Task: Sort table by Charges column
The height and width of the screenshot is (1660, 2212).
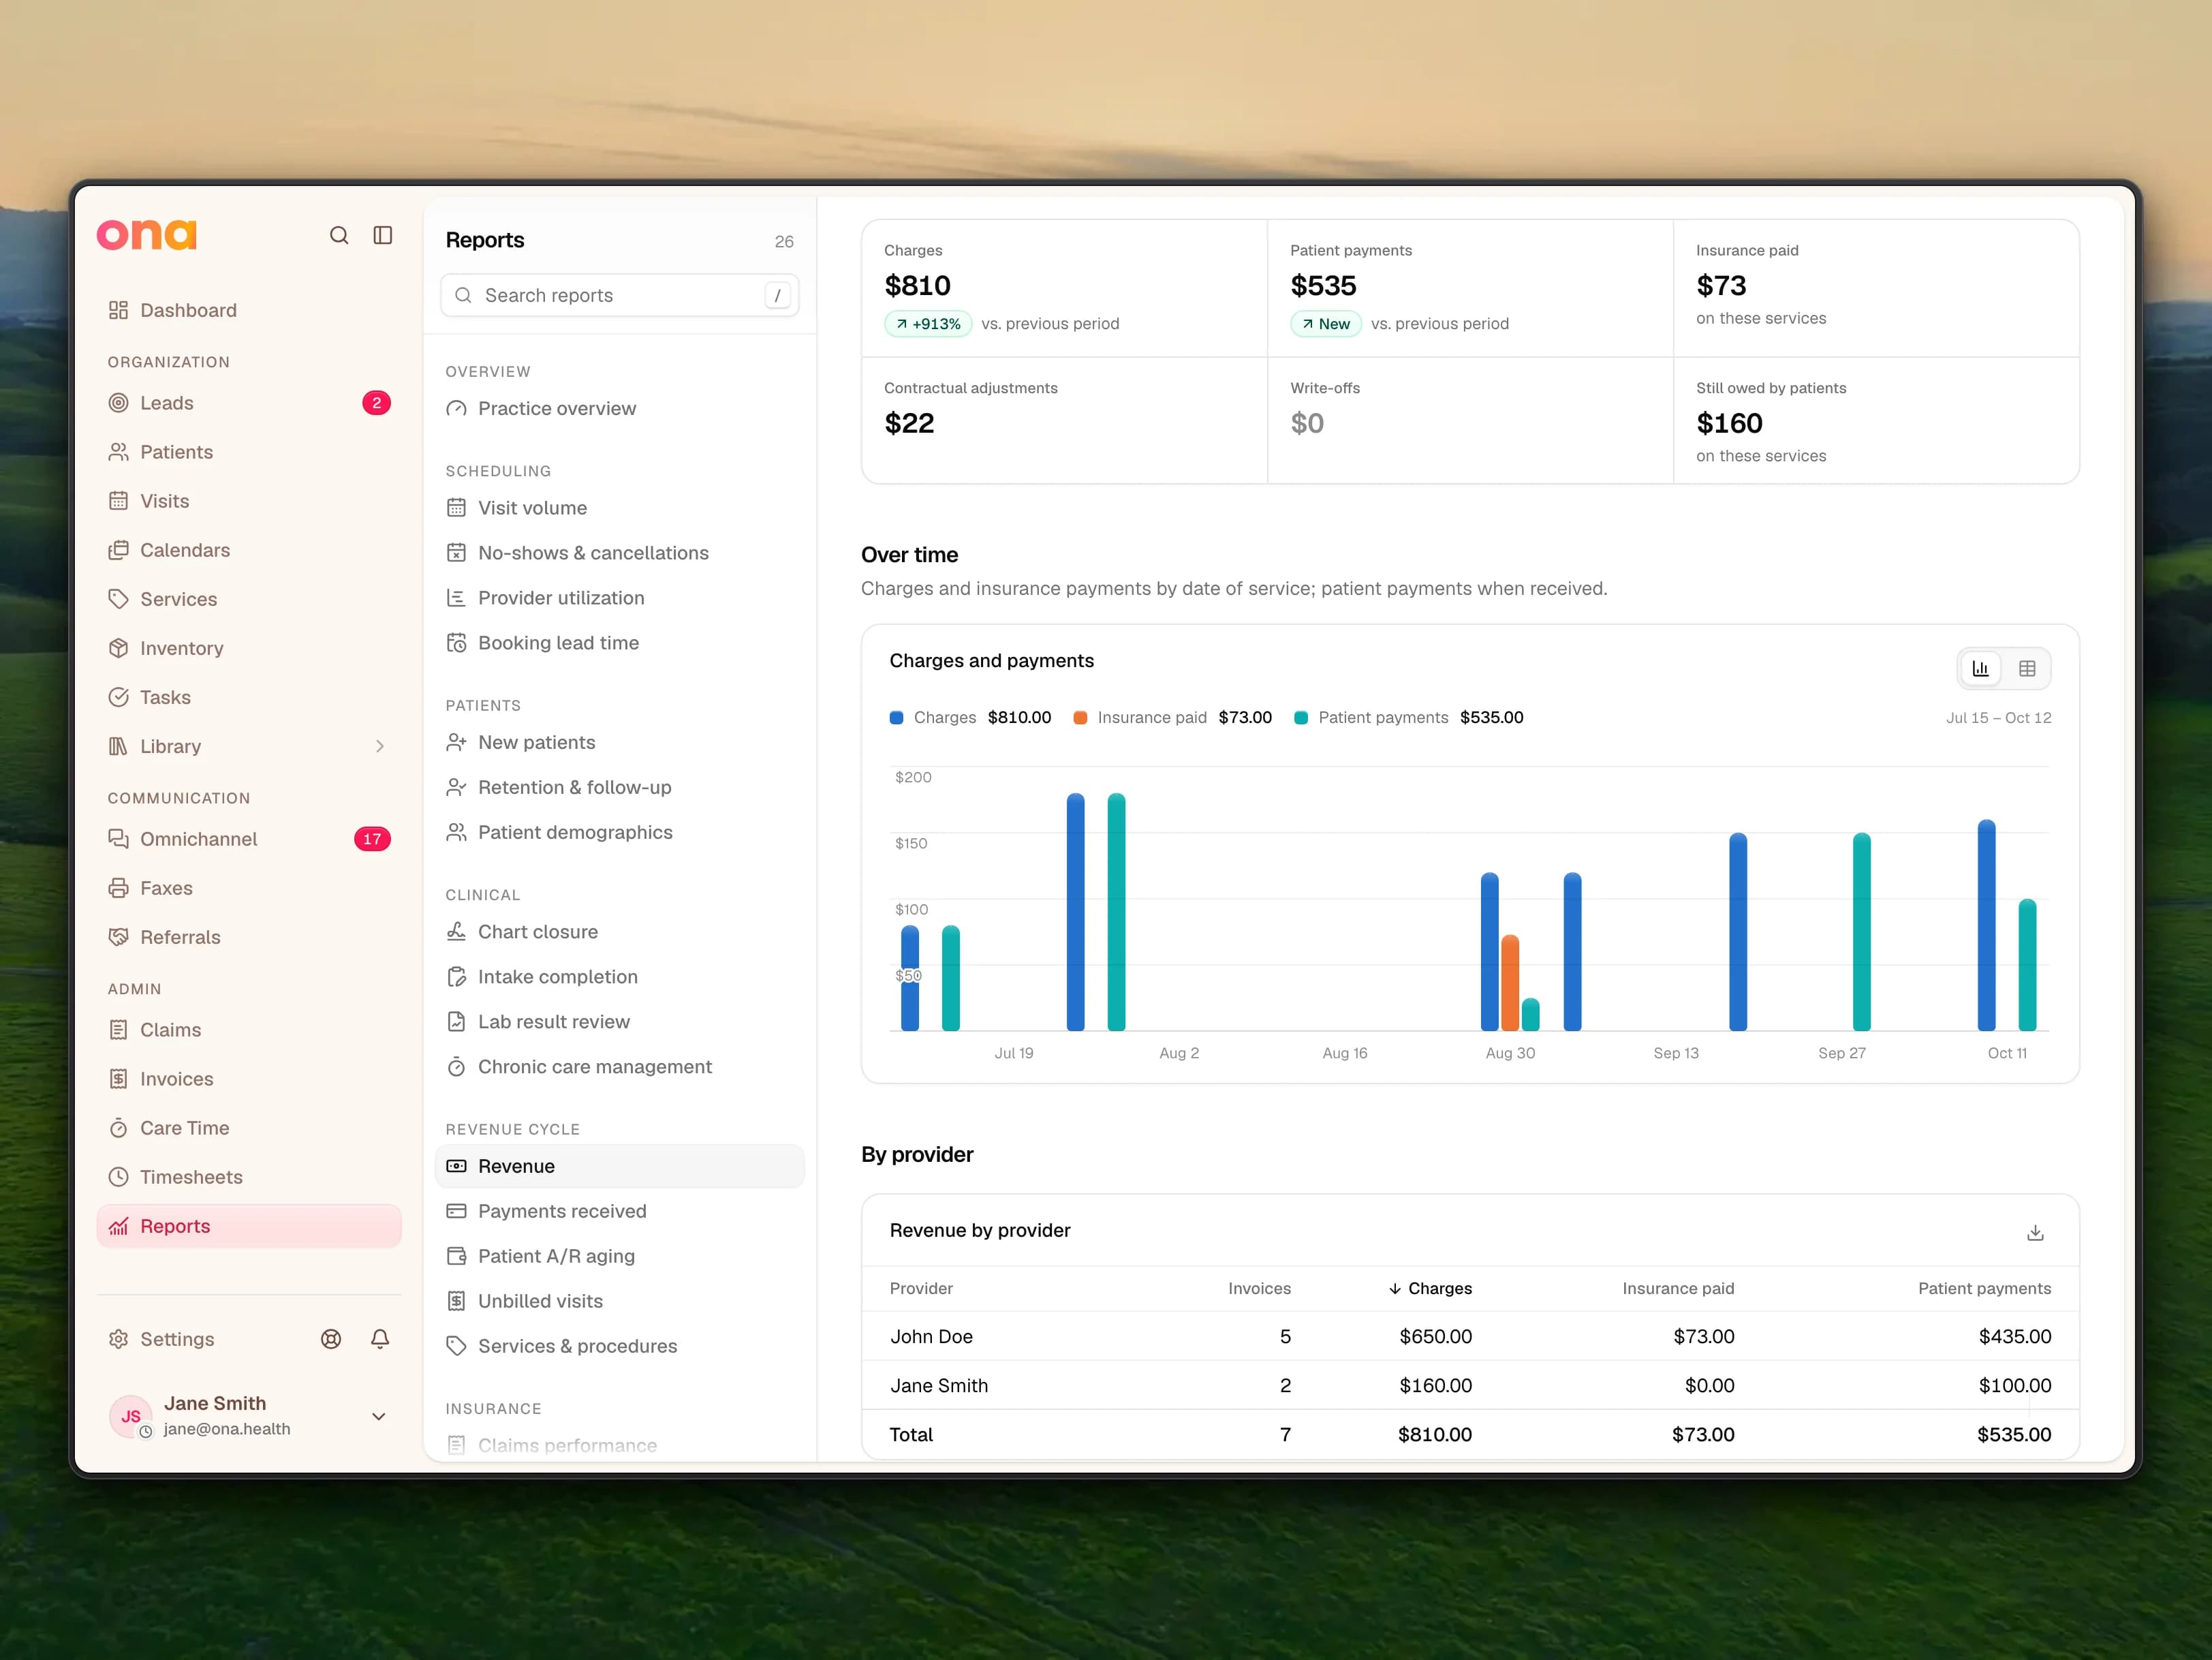Action: coord(1430,1288)
